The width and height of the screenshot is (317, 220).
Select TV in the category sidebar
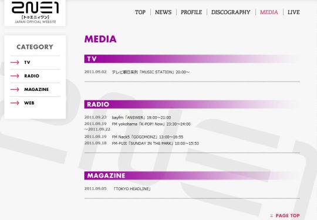tap(27, 62)
